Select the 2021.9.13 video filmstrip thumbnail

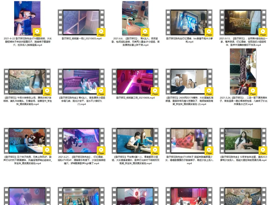tap(243, 22)
